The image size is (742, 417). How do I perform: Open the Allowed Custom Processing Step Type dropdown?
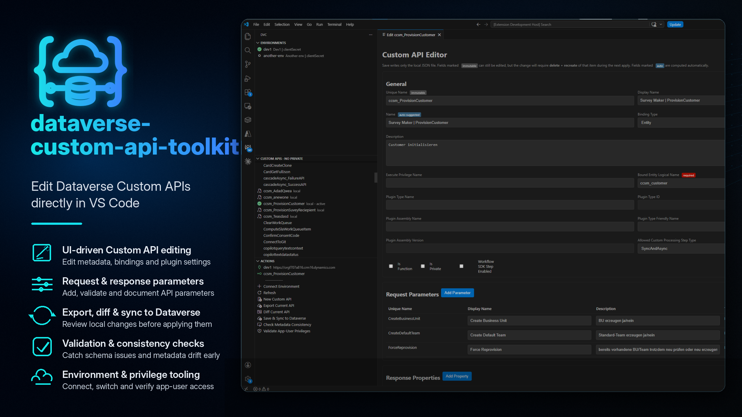click(681, 249)
